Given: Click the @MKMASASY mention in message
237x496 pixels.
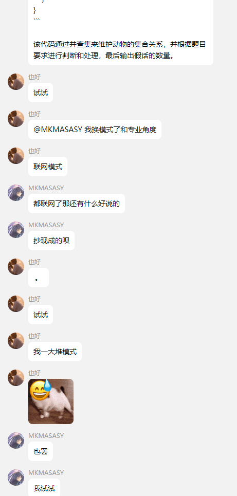Looking at the screenshot, I should point(58,130).
